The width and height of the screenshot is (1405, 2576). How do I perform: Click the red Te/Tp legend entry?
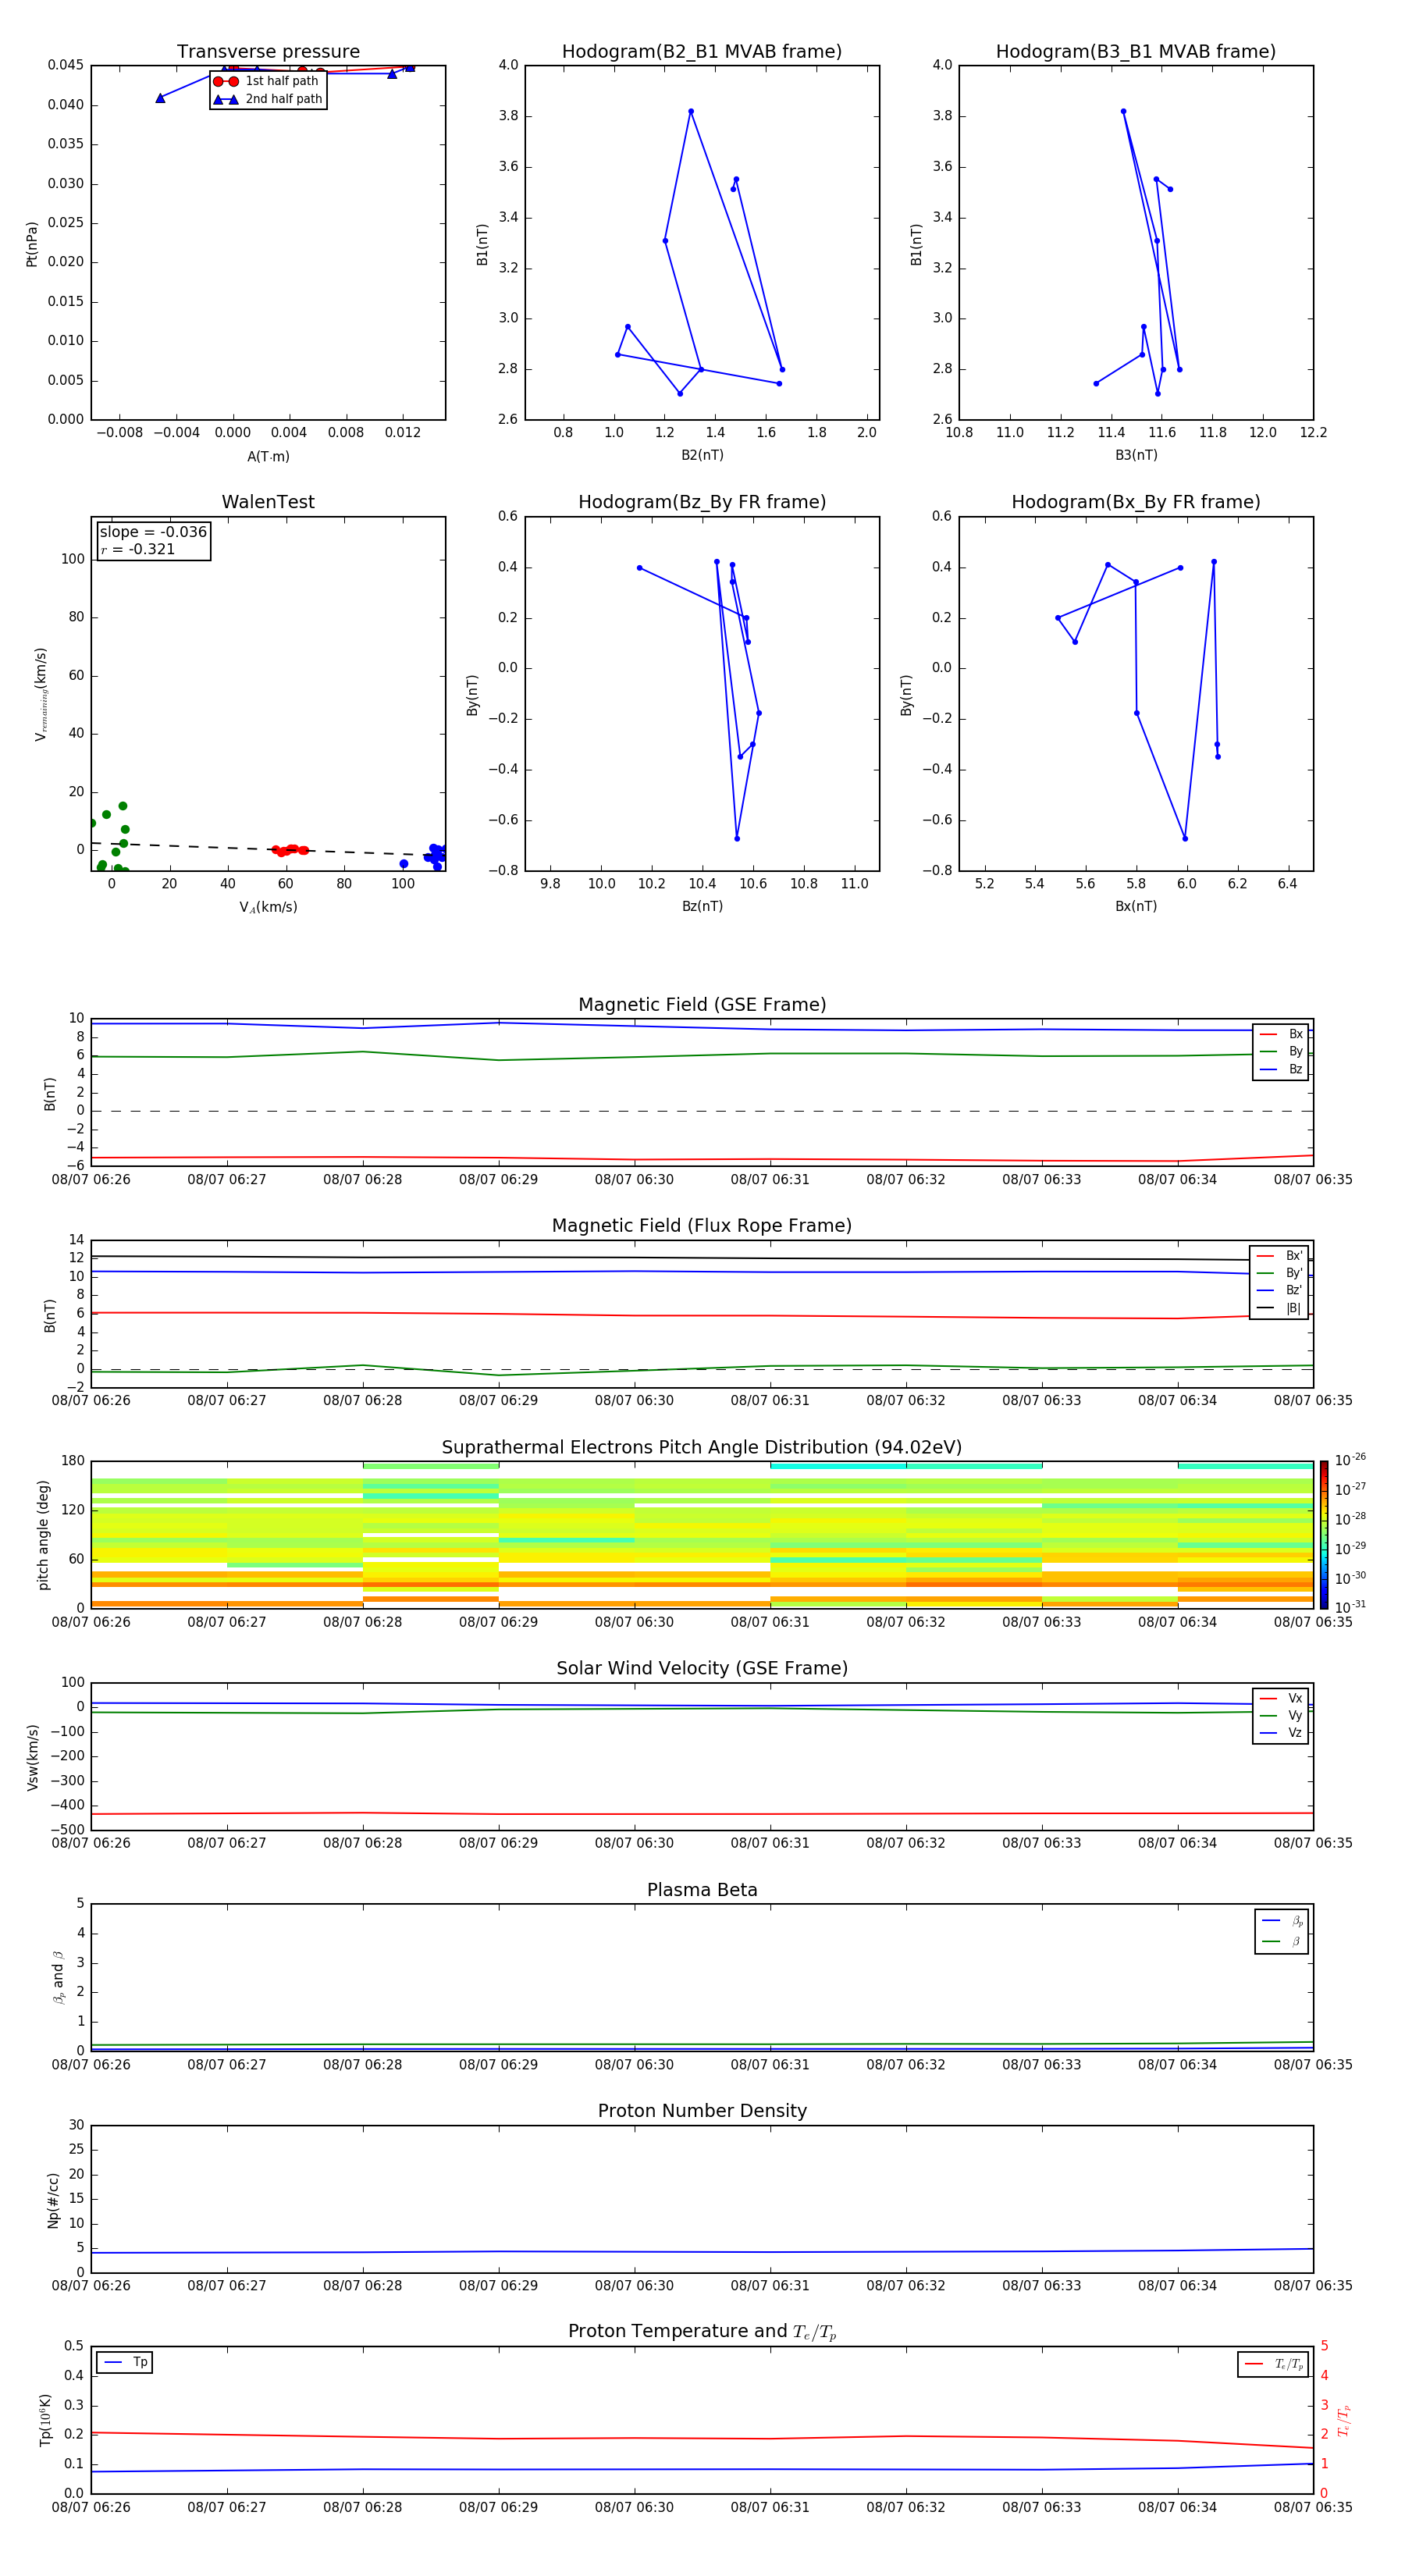1273,2365
